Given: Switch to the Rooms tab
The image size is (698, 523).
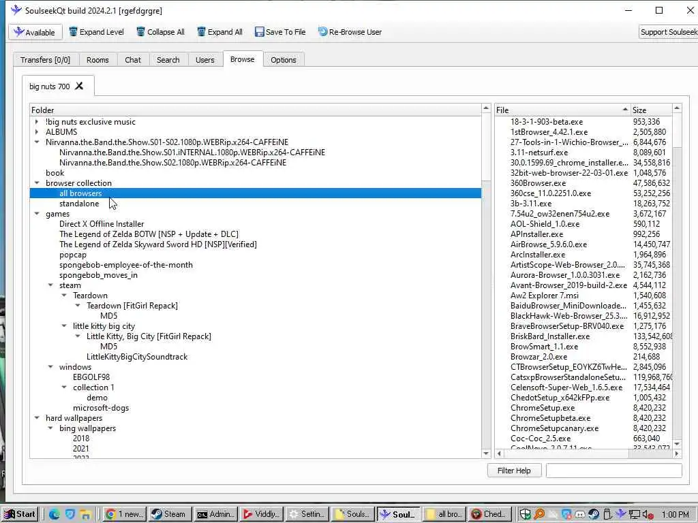Looking at the screenshot, I should point(97,60).
